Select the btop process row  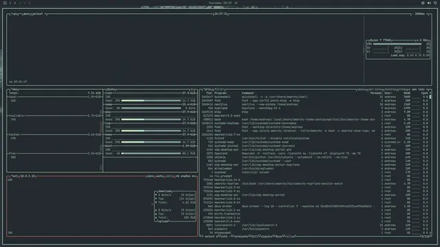(315, 112)
